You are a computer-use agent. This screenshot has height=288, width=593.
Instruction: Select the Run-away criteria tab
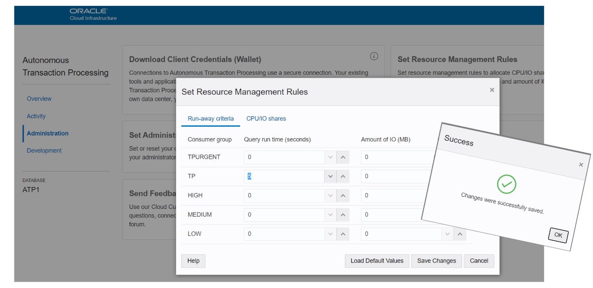coord(210,119)
